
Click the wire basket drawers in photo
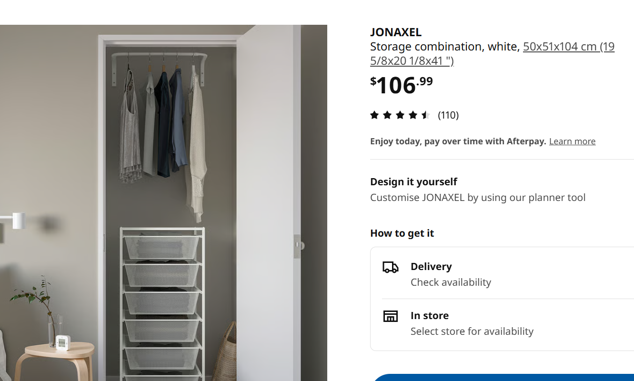[x=162, y=304]
